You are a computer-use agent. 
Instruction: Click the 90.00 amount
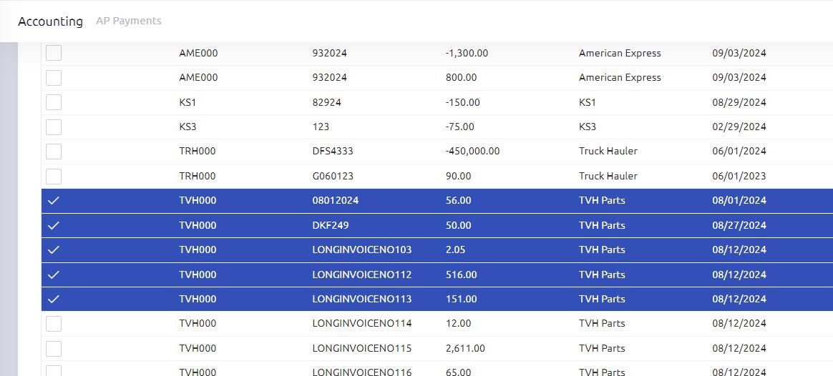pyautogui.click(x=459, y=176)
